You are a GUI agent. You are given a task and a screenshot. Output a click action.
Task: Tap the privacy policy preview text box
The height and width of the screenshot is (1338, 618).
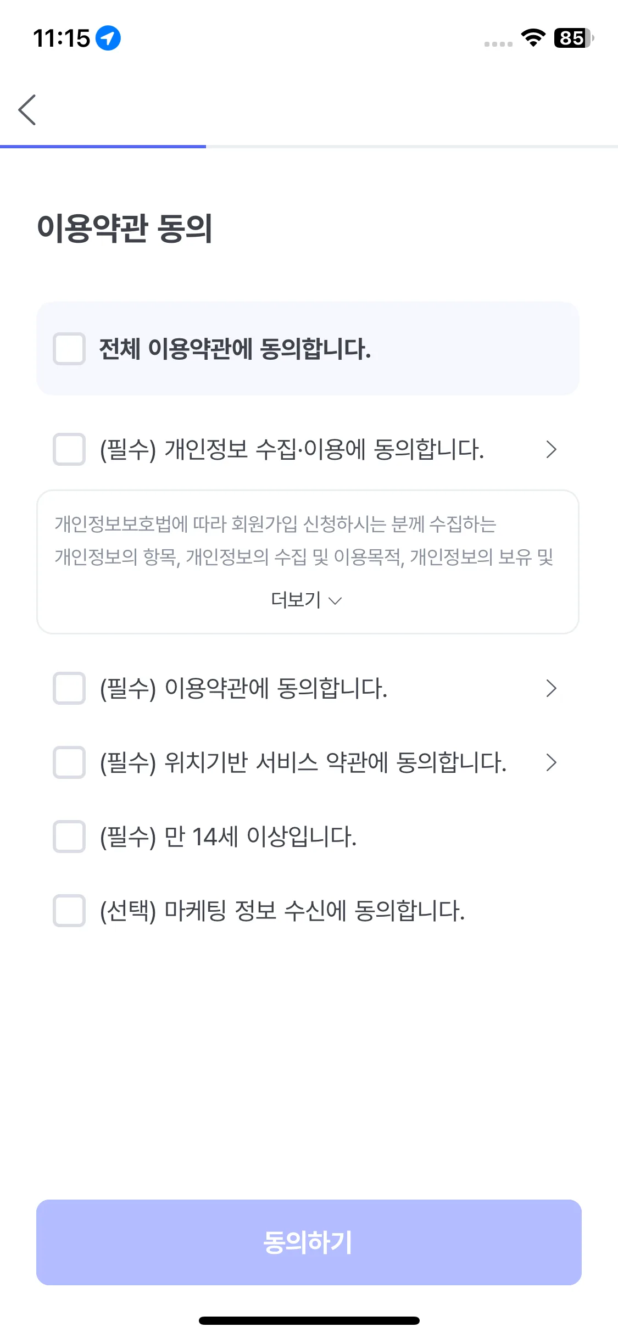pyautogui.click(x=303, y=540)
